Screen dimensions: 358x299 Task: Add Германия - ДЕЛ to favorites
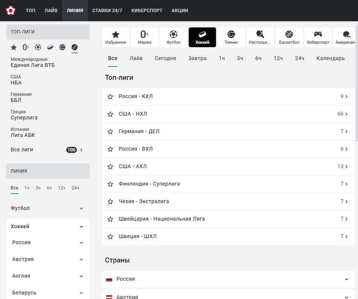[x=110, y=132]
